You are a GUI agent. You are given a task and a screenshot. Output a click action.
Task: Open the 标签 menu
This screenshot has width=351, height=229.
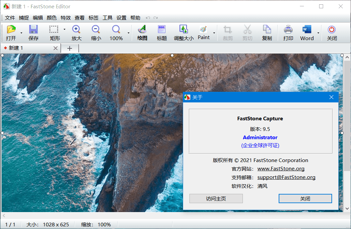pyautogui.click(x=93, y=18)
